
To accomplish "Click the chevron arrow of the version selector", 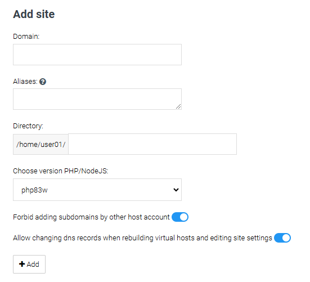I will (176, 190).
